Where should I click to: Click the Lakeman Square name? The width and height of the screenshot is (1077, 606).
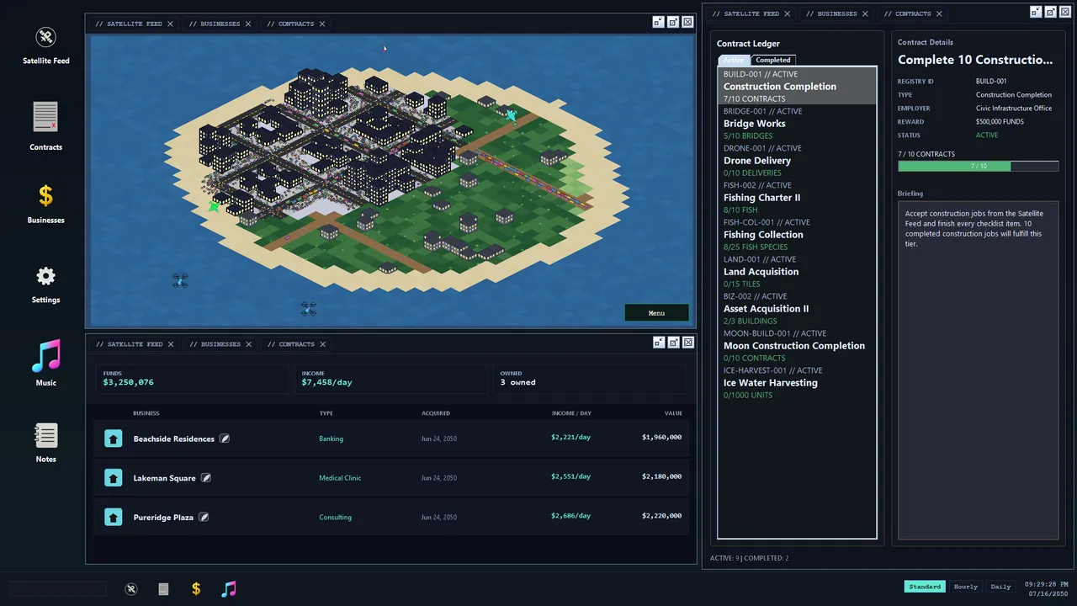(x=164, y=478)
